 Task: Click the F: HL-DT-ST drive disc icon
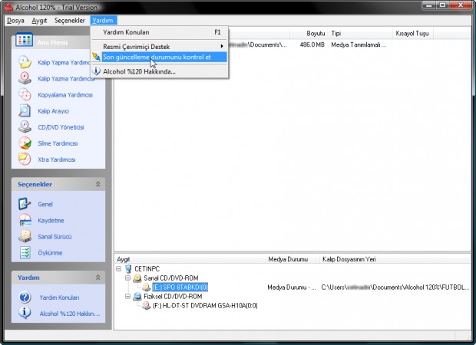tap(147, 305)
